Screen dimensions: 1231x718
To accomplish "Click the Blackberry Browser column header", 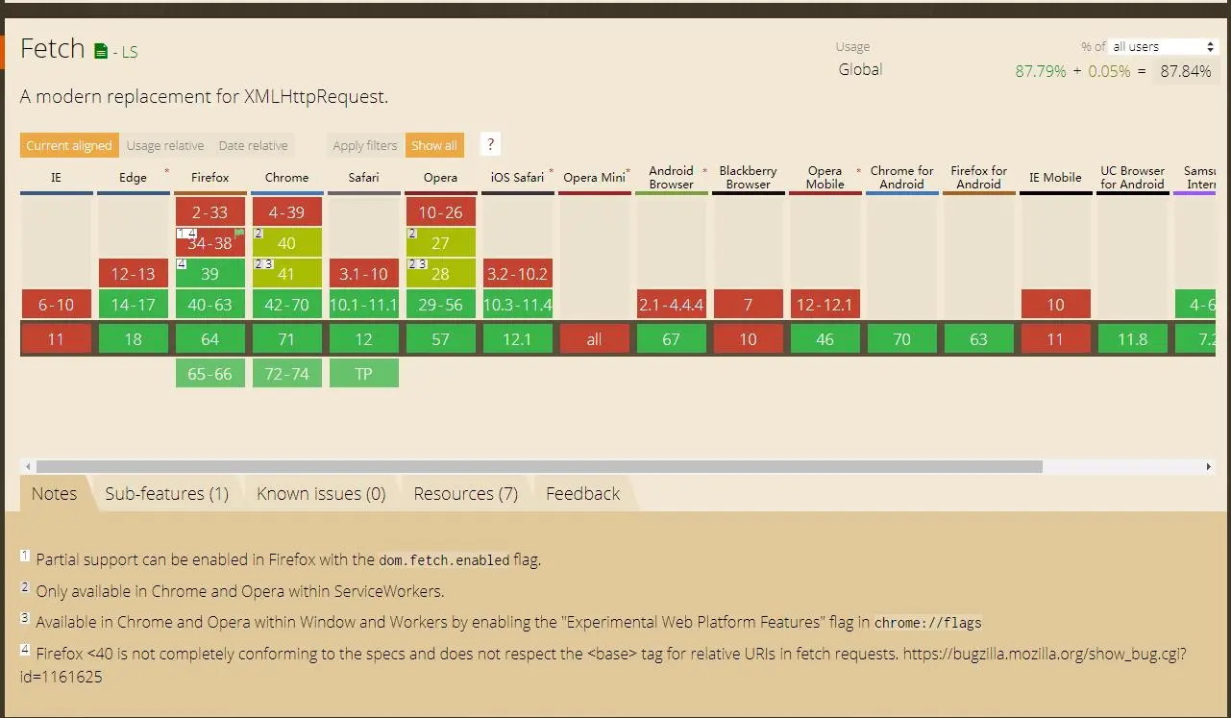I will tap(748, 178).
